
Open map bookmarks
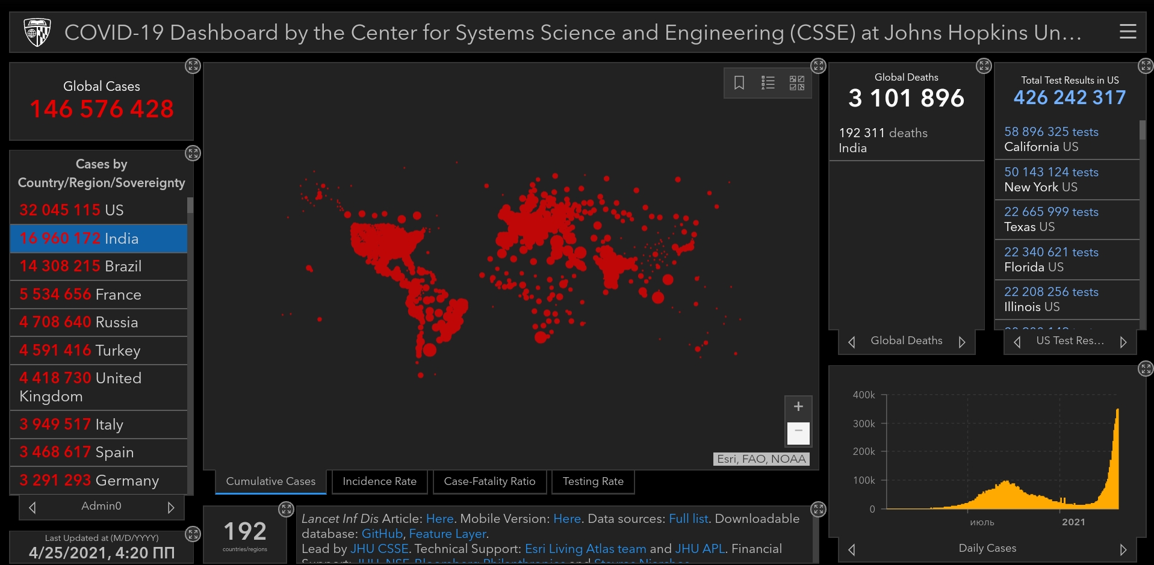(739, 82)
